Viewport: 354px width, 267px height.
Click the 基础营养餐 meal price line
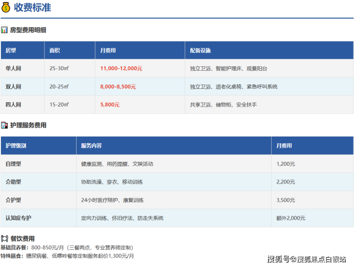[x=67, y=247]
